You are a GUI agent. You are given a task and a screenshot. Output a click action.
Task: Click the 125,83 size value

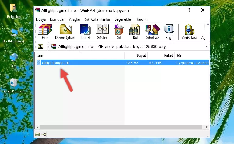[x=132, y=63]
